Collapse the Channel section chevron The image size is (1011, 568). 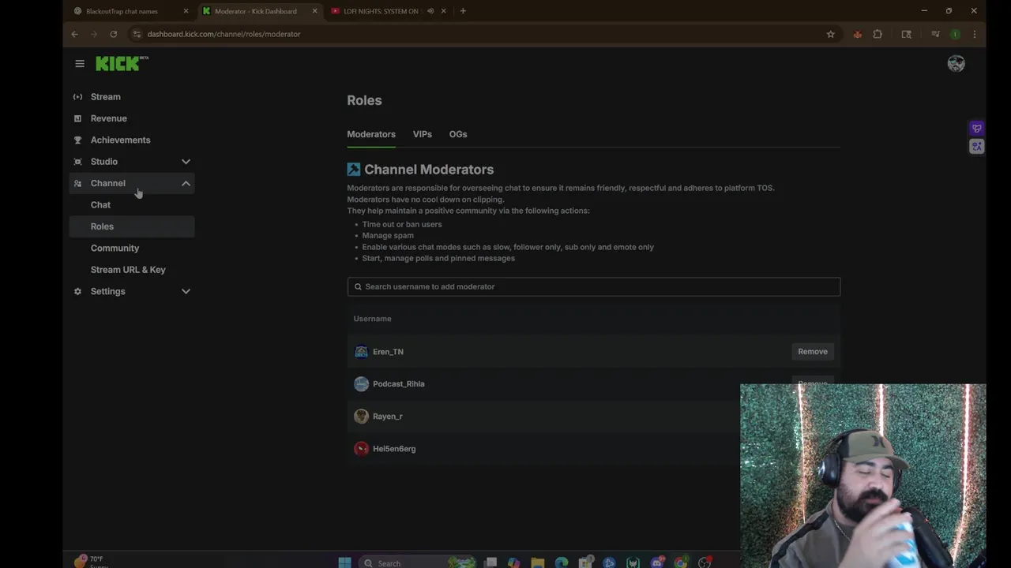[186, 183]
